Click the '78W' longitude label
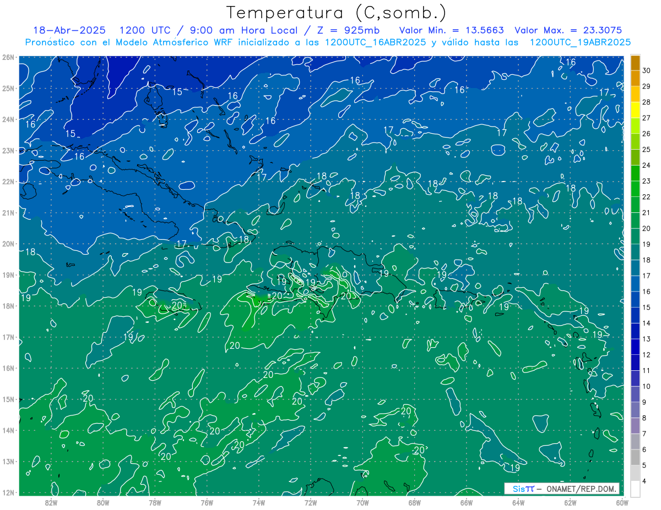The image size is (661, 510). [155, 502]
